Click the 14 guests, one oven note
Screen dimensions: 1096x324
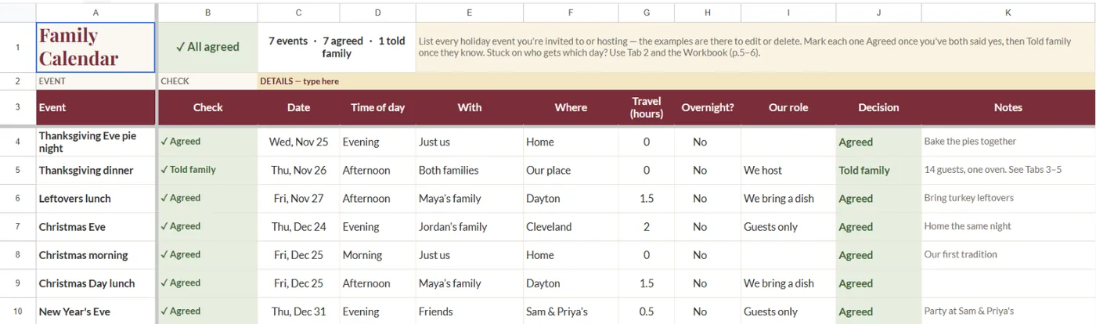[1008, 170]
